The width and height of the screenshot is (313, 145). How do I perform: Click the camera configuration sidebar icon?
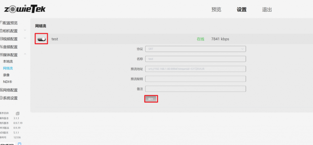pos(1,31)
